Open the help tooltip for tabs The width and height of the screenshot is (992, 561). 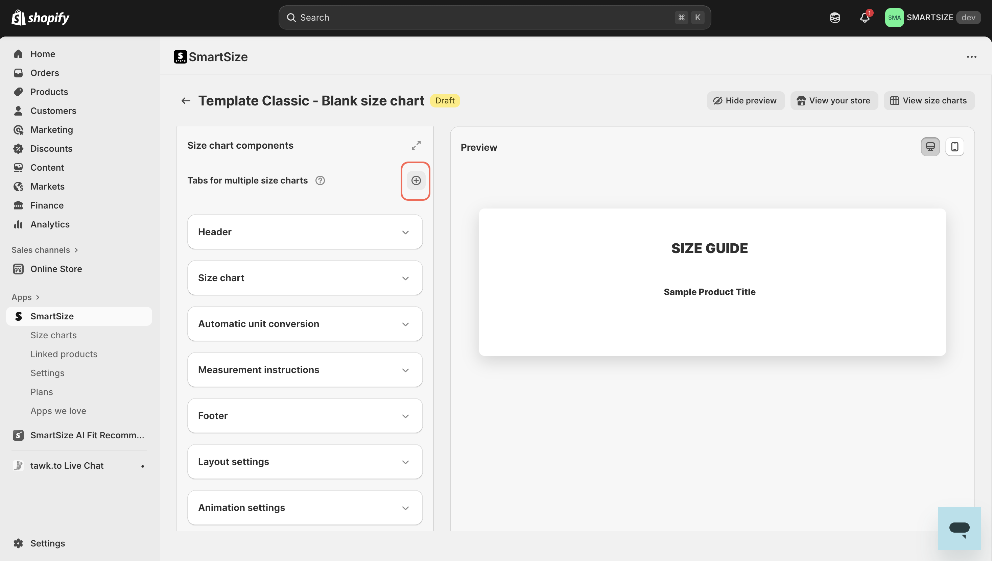[x=320, y=180]
